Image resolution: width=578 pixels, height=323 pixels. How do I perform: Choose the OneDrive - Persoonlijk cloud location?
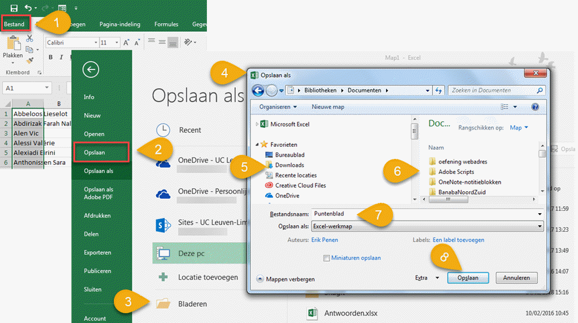point(163,194)
